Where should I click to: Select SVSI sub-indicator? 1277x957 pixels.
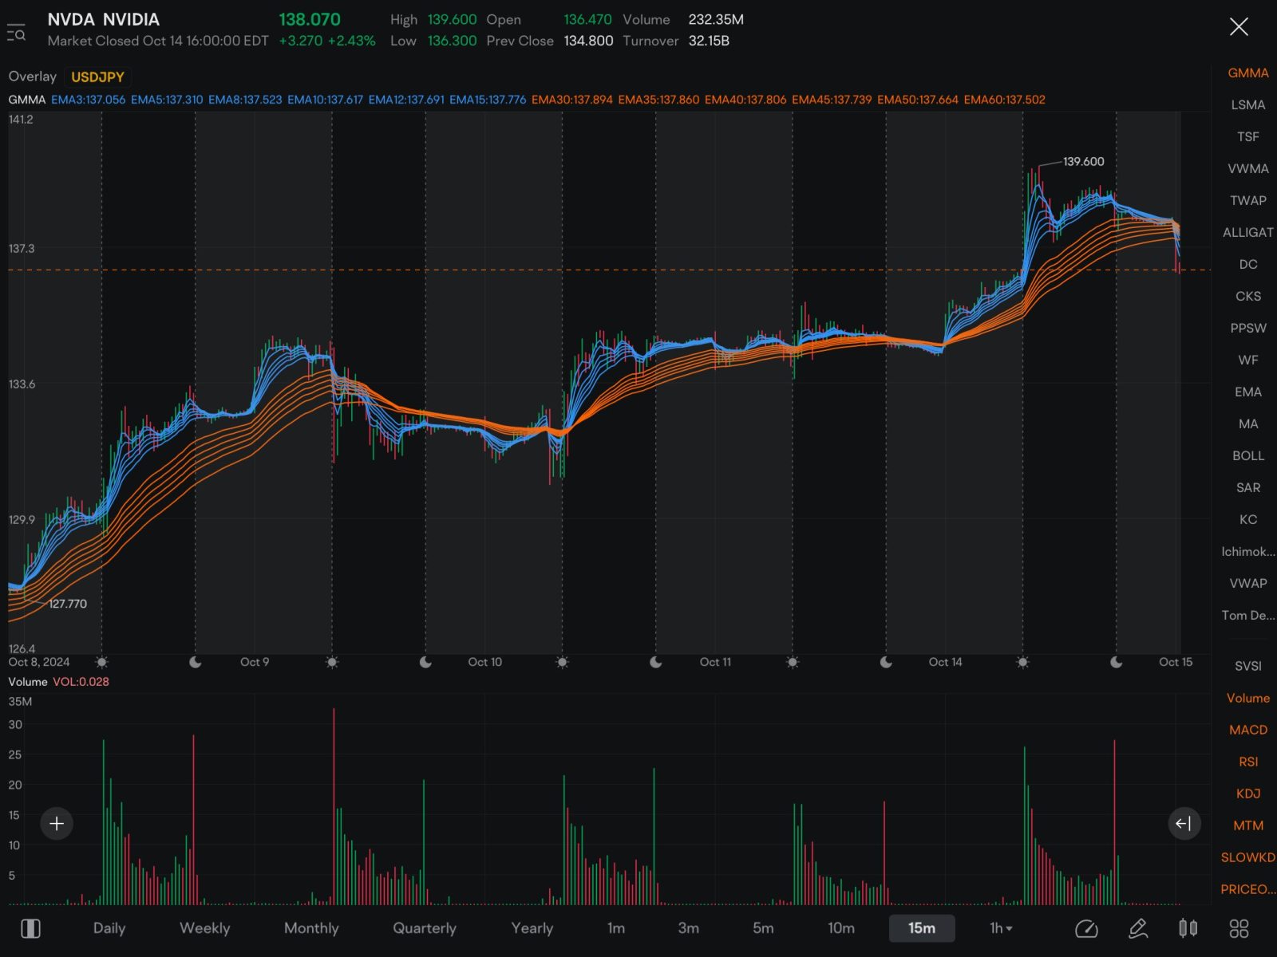coord(1247,667)
